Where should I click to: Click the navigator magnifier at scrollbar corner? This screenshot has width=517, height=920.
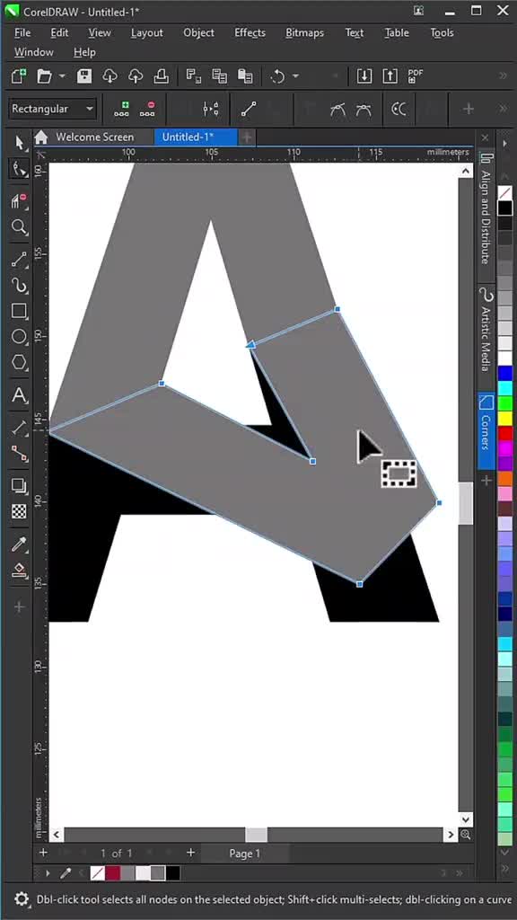click(466, 835)
